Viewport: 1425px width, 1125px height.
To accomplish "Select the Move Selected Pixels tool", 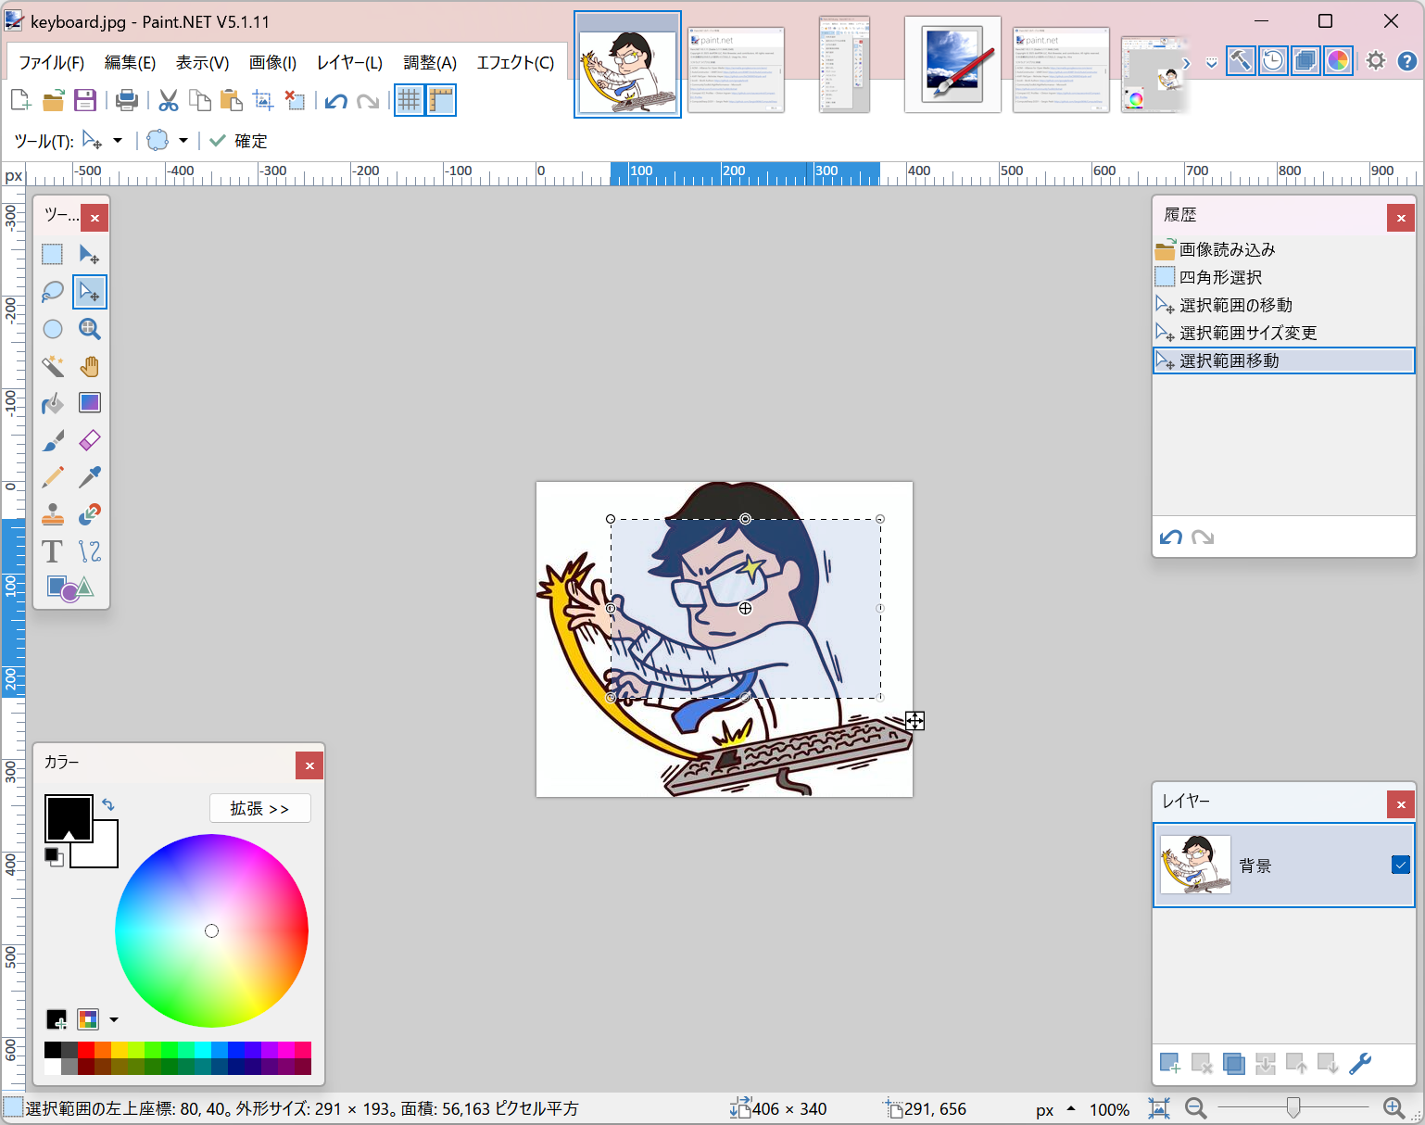I will pos(90,255).
